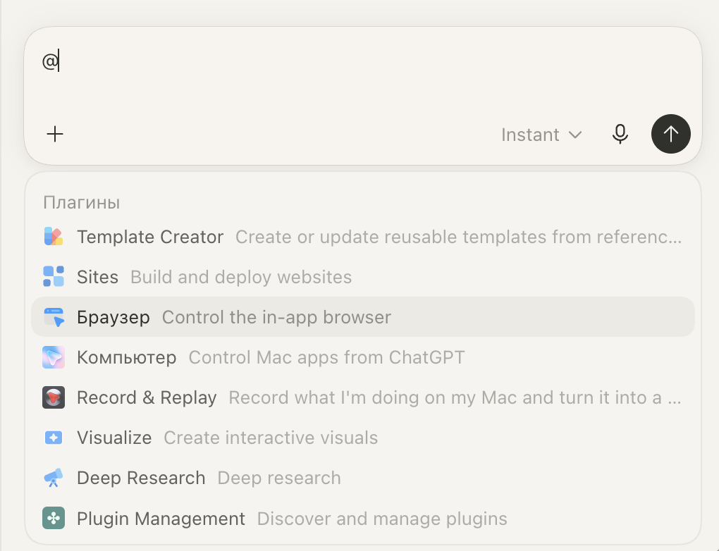Open the Instant model dropdown
The image size is (719, 551).
541,135
